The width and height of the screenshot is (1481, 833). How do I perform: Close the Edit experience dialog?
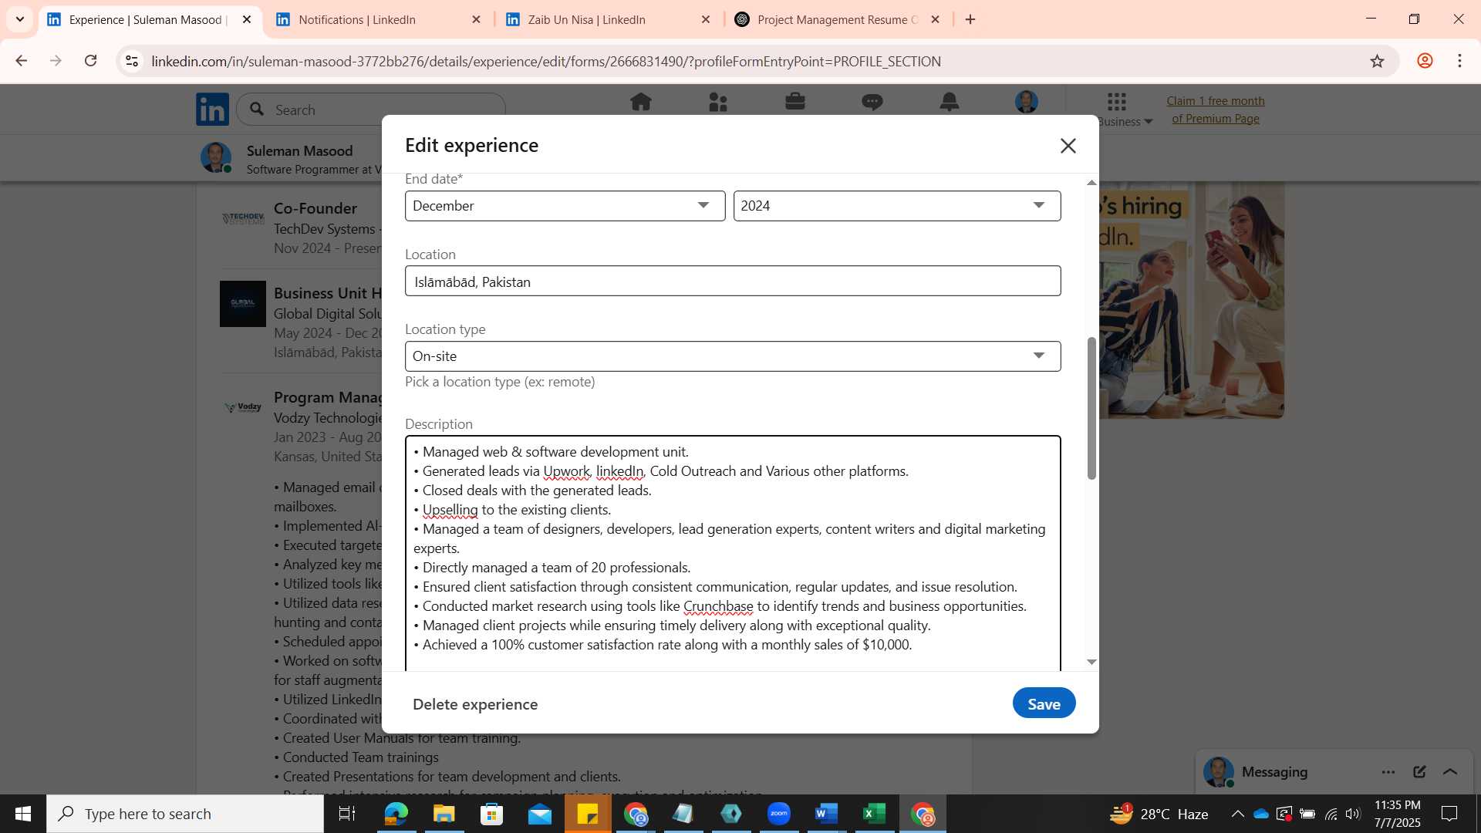pyautogui.click(x=1068, y=146)
